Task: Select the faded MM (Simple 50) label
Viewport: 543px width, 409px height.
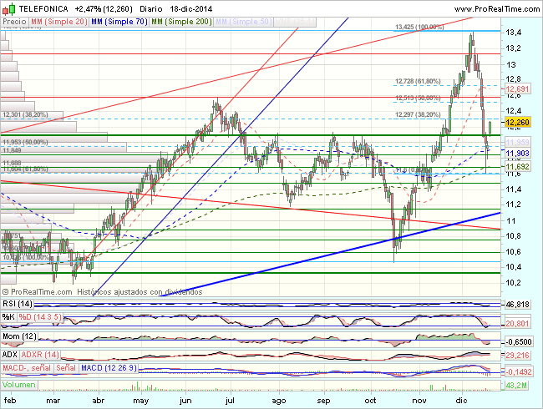Action: pos(243,22)
